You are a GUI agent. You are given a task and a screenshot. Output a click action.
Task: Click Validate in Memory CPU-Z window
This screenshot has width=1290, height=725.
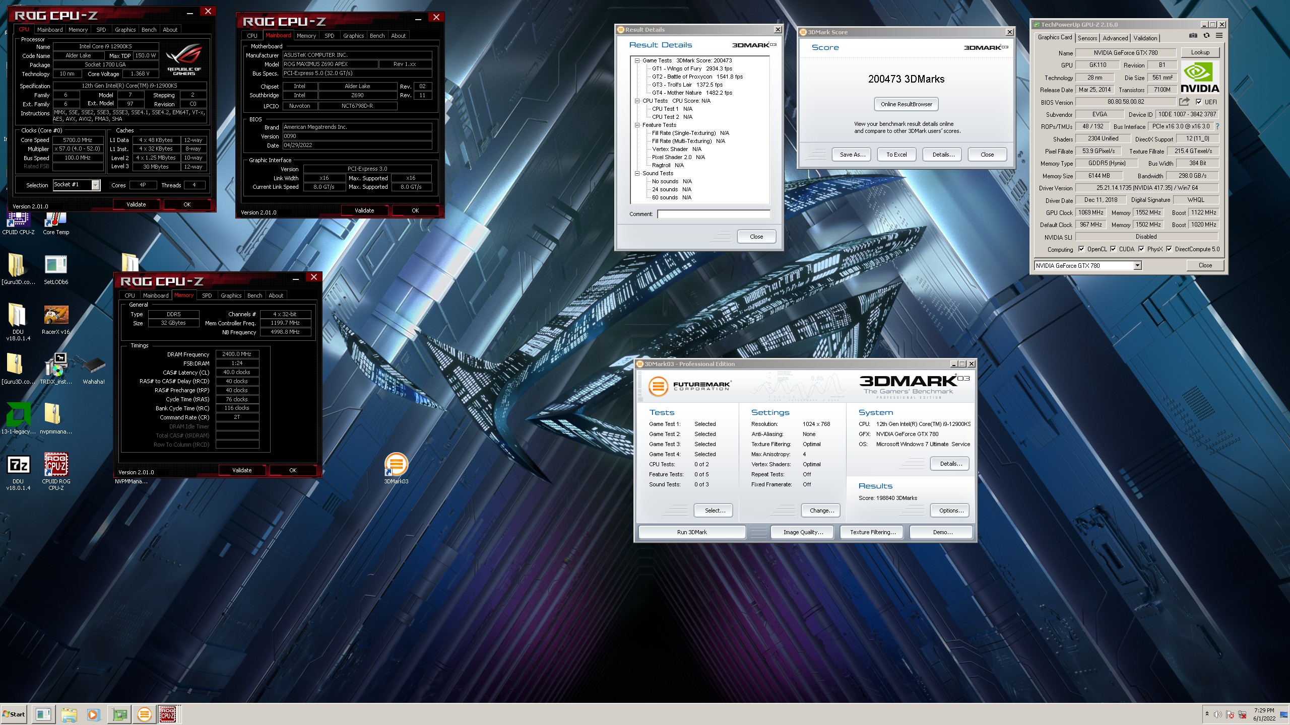[x=242, y=470]
